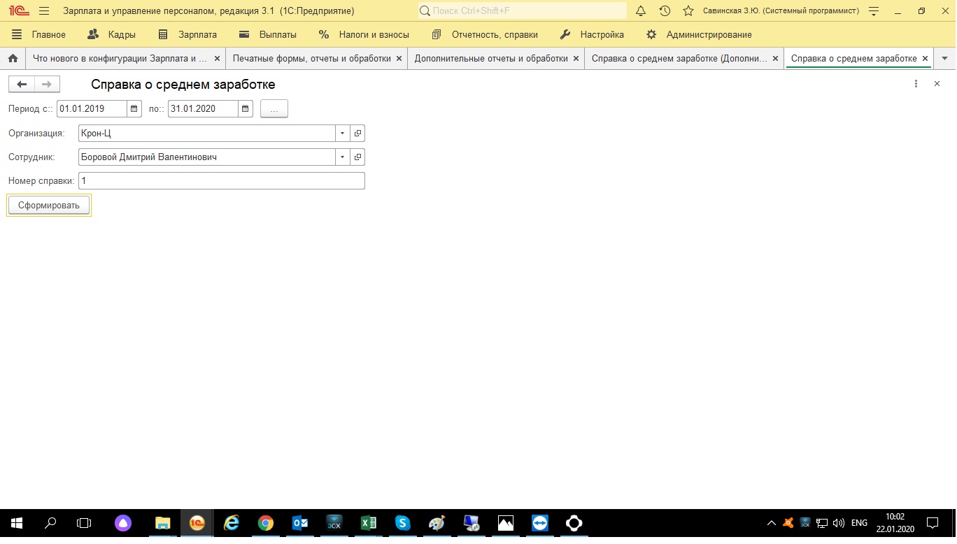The width and height of the screenshot is (957, 544).
Task: Open calendar for period end date
Action: [x=245, y=108]
